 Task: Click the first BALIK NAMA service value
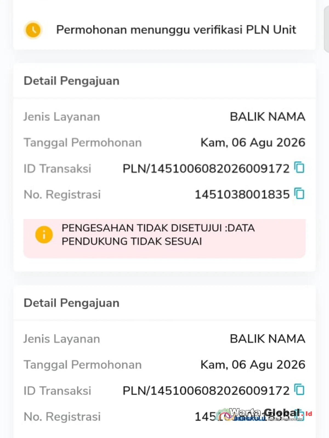click(x=268, y=117)
